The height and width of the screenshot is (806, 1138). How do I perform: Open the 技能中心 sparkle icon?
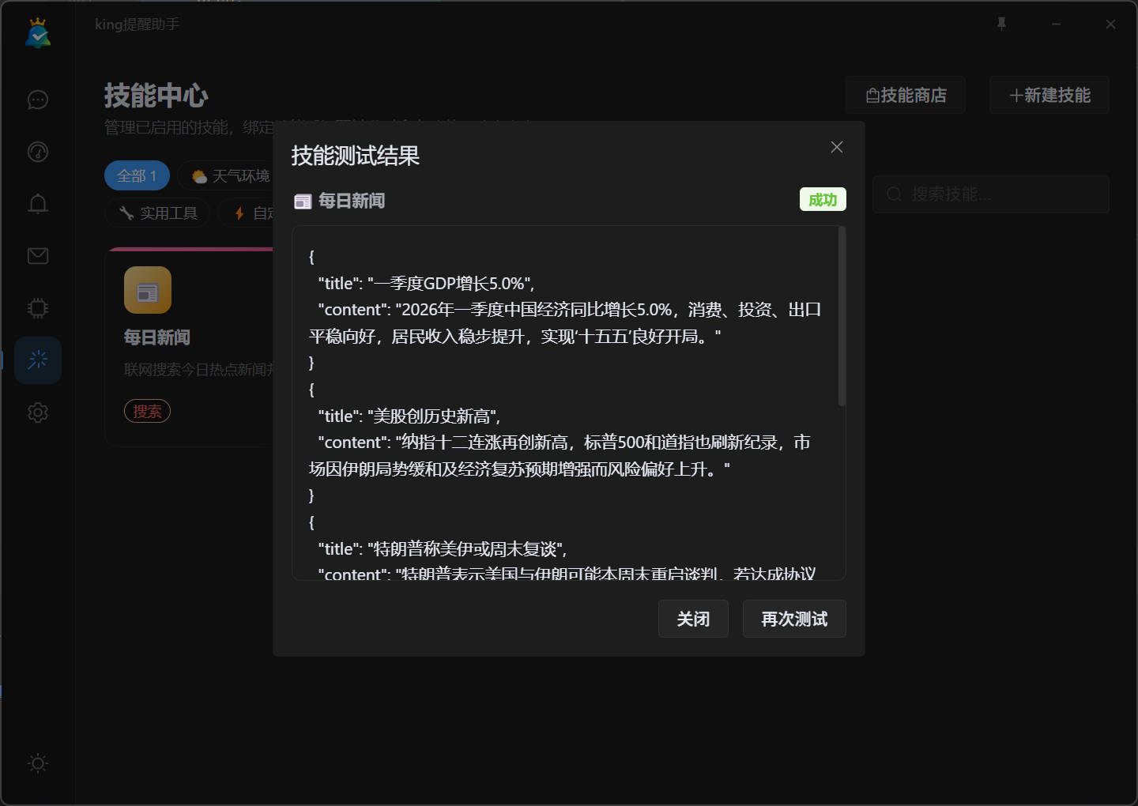tap(37, 360)
